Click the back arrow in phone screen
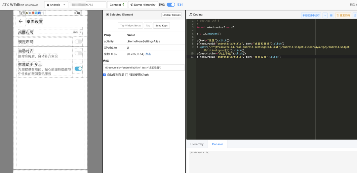This screenshot has width=357, height=173. [20, 21]
